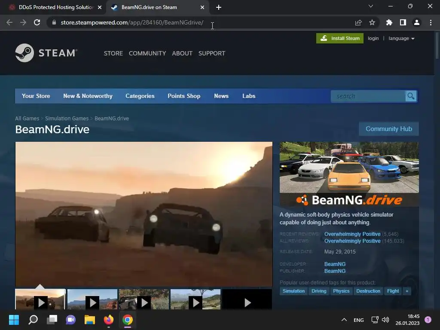Viewport: 440px width, 330px height.
Task: Click the BeamNG developer link
Action: click(x=335, y=264)
